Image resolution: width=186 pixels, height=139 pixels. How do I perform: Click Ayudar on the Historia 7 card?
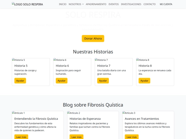tap(103, 81)
